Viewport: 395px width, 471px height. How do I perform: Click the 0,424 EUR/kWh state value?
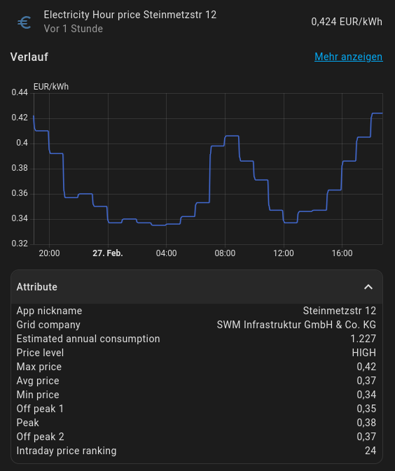pos(347,22)
